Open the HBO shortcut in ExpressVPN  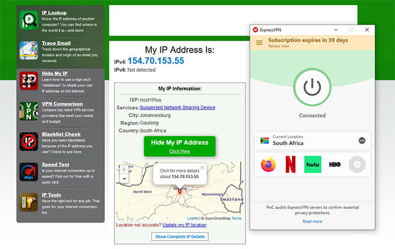335,164
